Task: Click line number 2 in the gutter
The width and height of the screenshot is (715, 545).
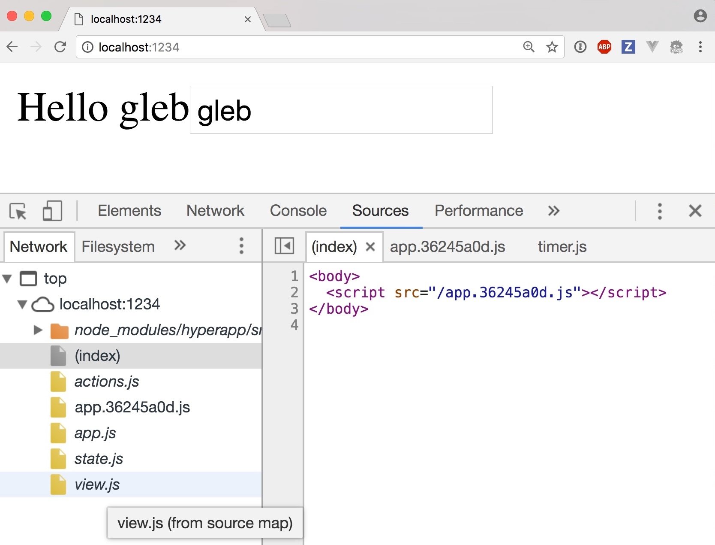Action: 294,292
